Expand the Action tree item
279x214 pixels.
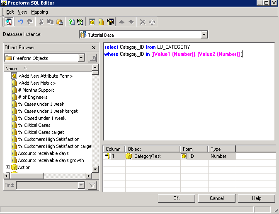7,167
